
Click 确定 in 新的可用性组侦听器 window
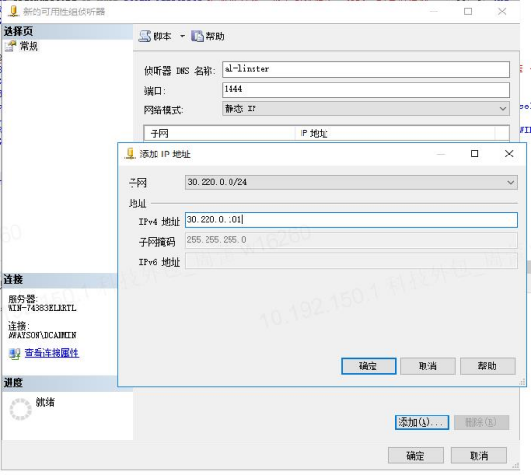coord(416,455)
